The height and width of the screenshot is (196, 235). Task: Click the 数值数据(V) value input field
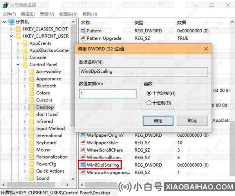[108, 94]
